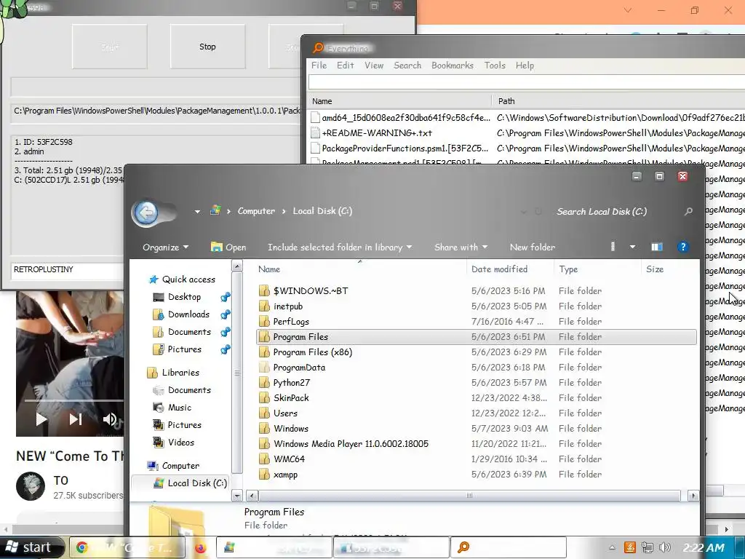Image resolution: width=745 pixels, height=559 pixels.
Task: Click the Everything search input field
Action: [x=527, y=82]
